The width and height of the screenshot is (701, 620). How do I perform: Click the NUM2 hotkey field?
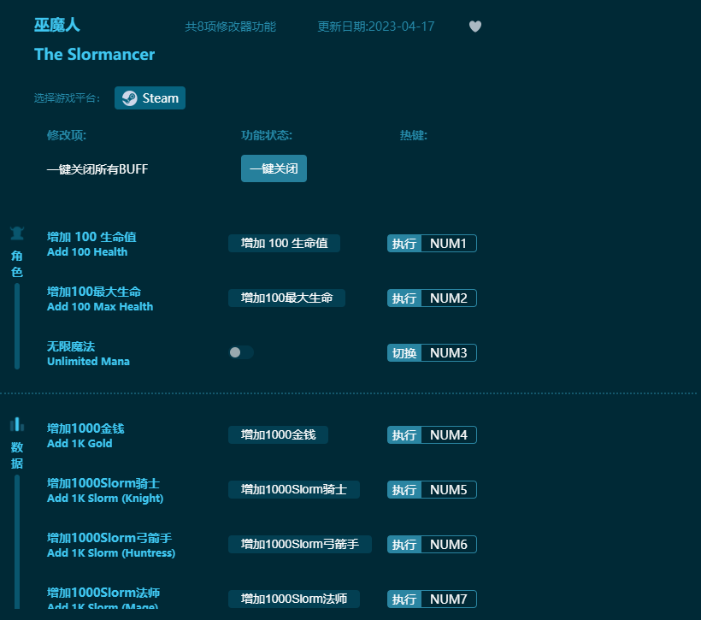tap(449, 298)
